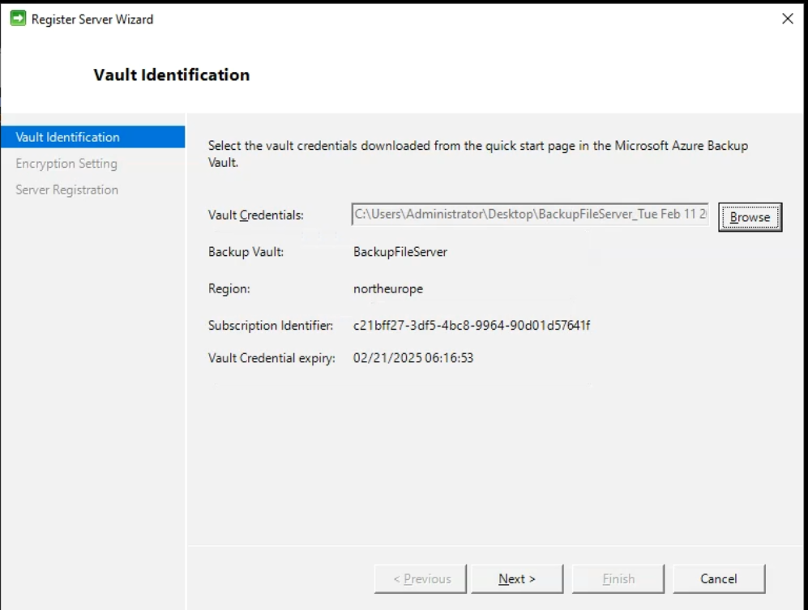Image resolution: width=808 pixels, height=610 pixels.
Task: Click Browse to choose vault credentials
Action: click(x=750, y=217)
